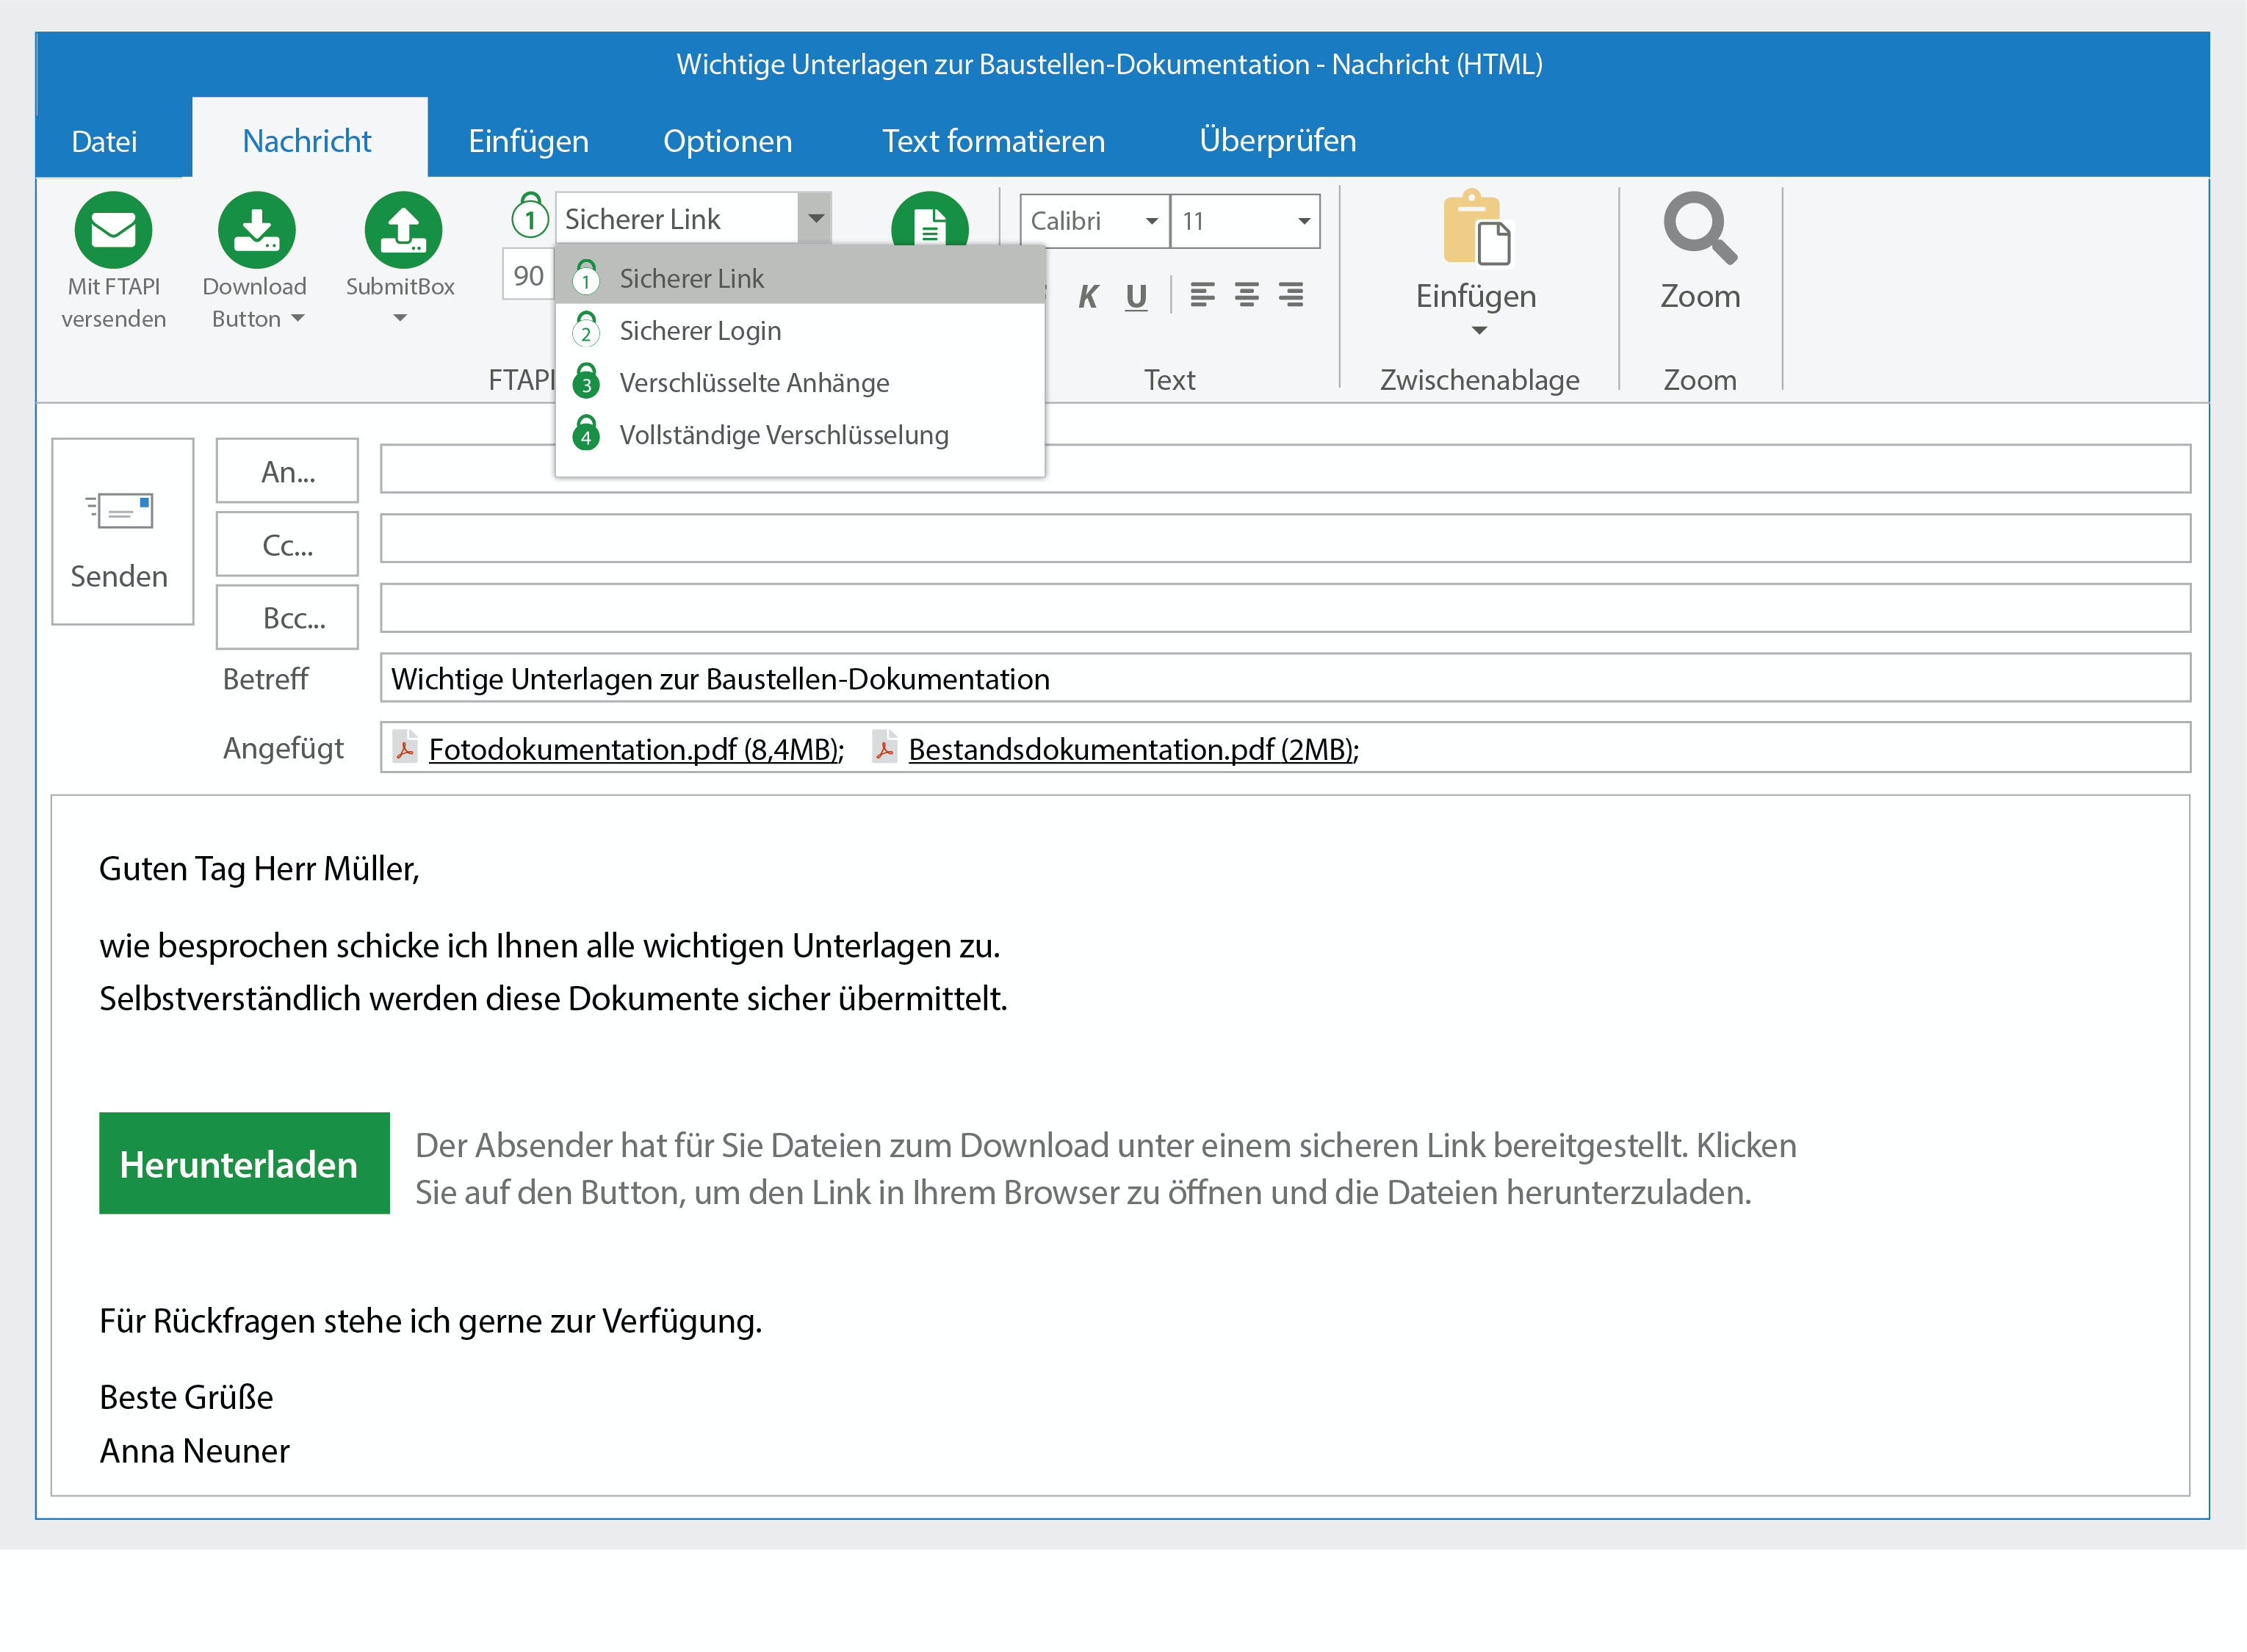Click Fotodokumentation.pdf attachment PDF icon
Image resolution: width=2247 pixels, height=1652 pixels.
click(x=405, y=748)
